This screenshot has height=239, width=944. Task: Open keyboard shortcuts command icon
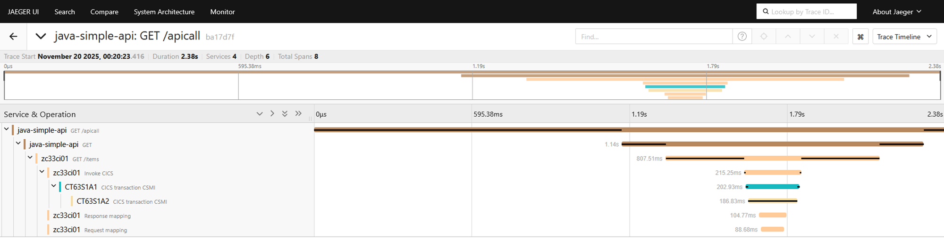point(860,37)
